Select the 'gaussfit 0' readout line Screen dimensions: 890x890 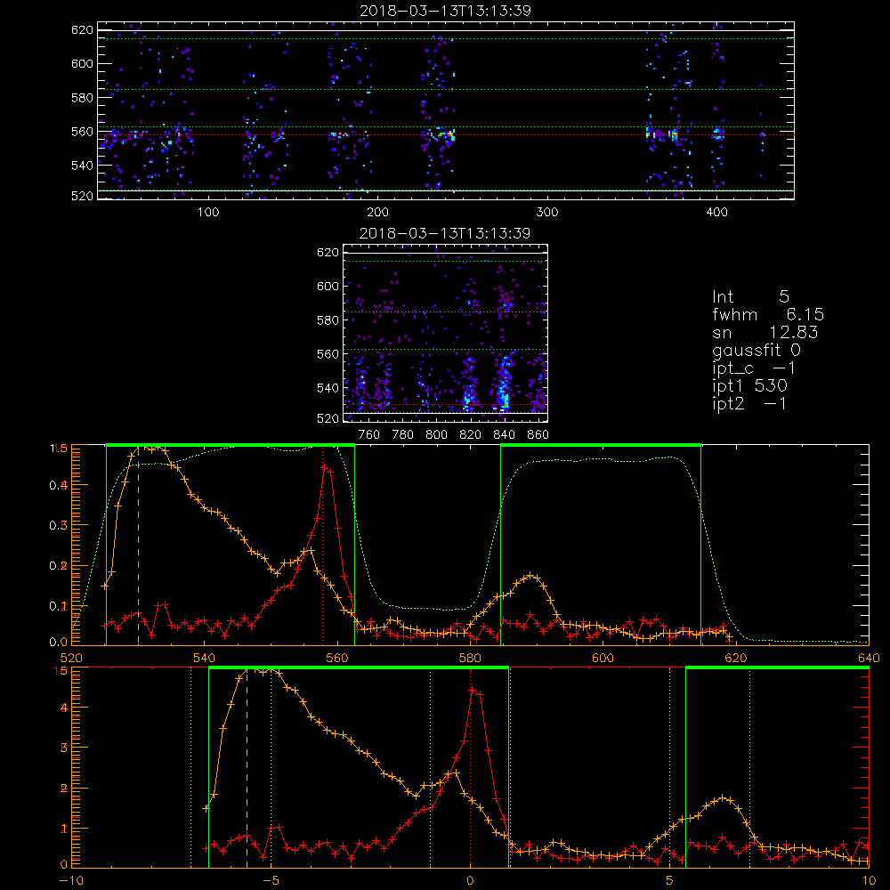[x=756, y=350]
